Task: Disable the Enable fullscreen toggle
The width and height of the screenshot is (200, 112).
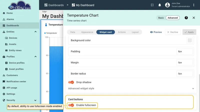Action: click(71, 105)
